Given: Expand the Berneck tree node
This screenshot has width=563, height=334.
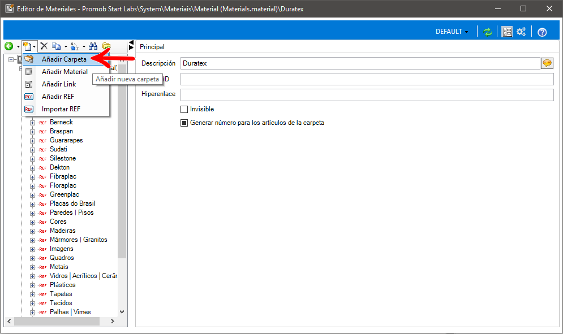Looking at the screenshot, I should (x=32, y=123).
